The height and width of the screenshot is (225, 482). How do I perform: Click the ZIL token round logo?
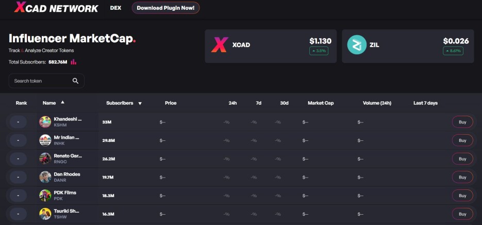(357, 44)
